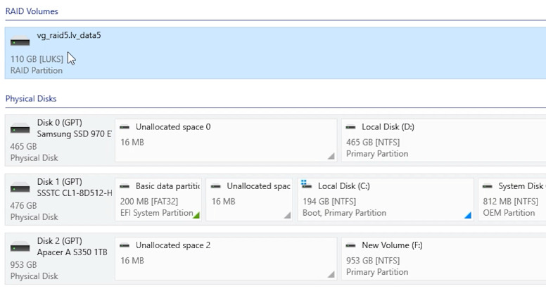This screenshot has height=291, width=546.
Task: Click the 953 GB size under Disk 2
Action: pos(23,264)
